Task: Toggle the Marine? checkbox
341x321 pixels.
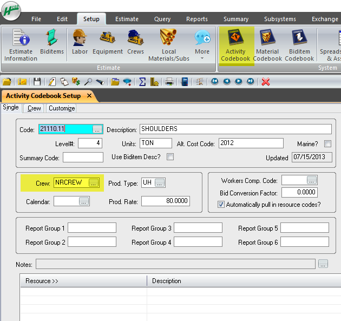Action: pos(327,144)
